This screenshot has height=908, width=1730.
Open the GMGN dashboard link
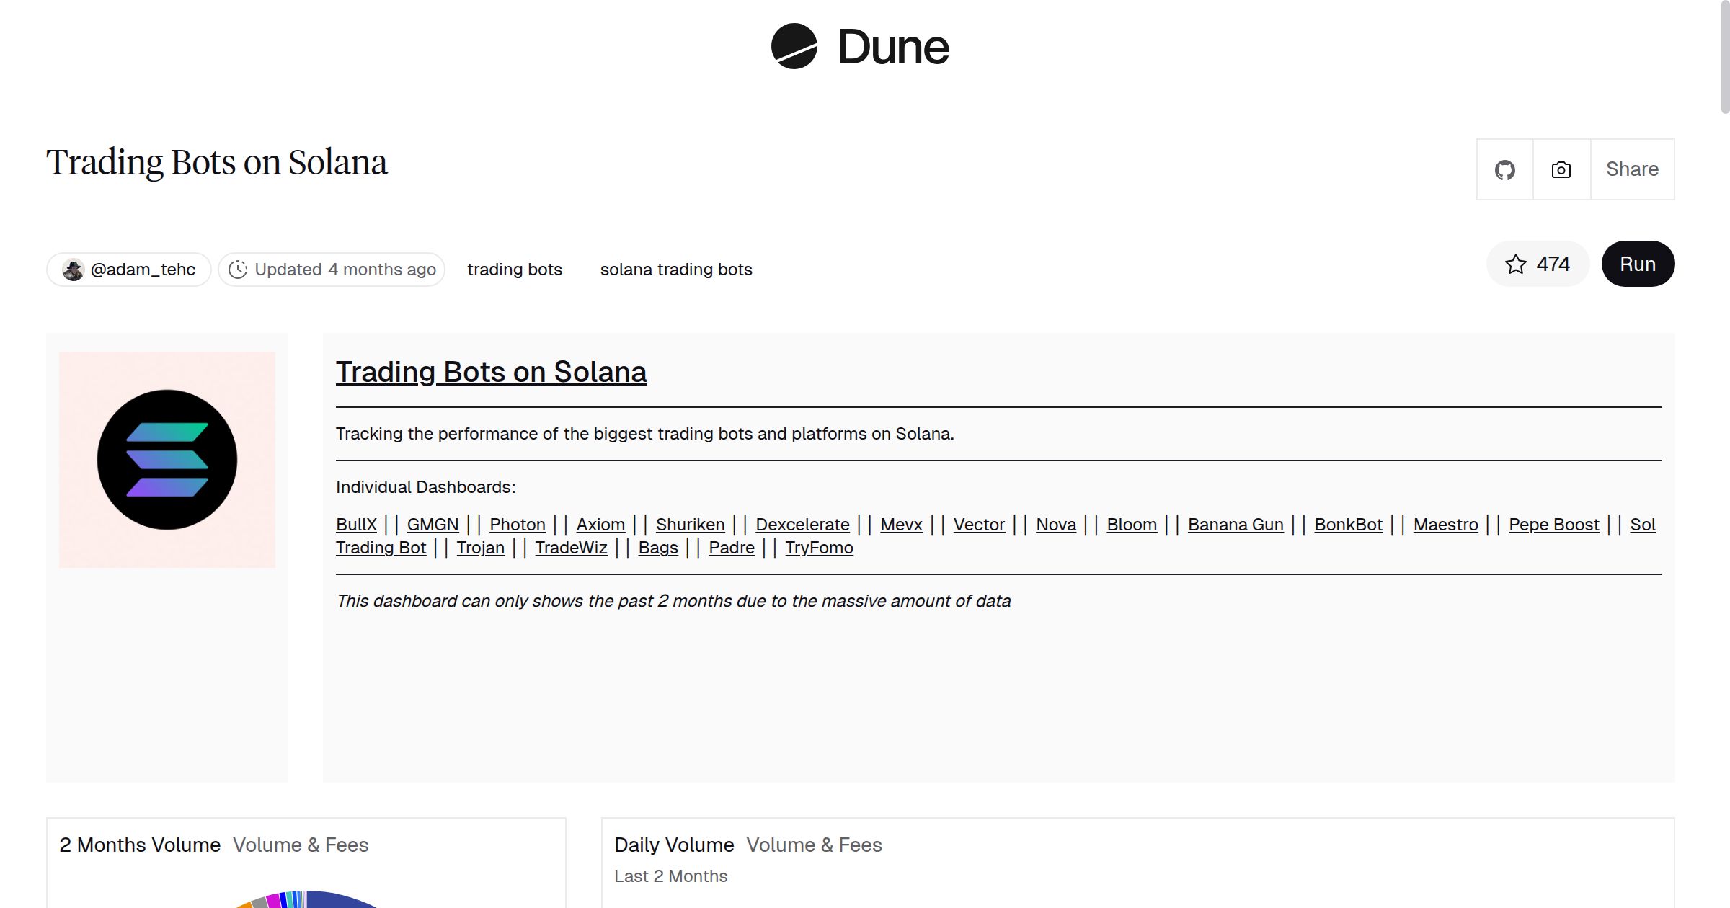click(432, 525)
